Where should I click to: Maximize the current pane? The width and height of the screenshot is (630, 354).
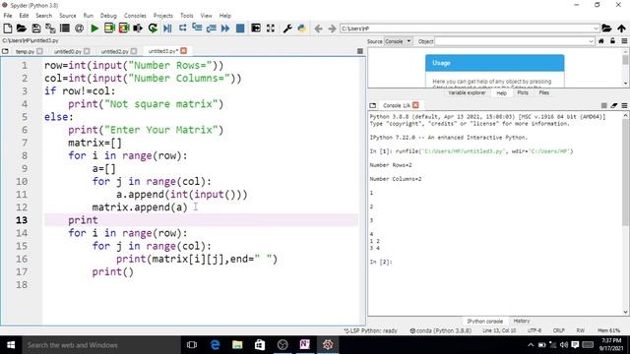coord(256,29)
